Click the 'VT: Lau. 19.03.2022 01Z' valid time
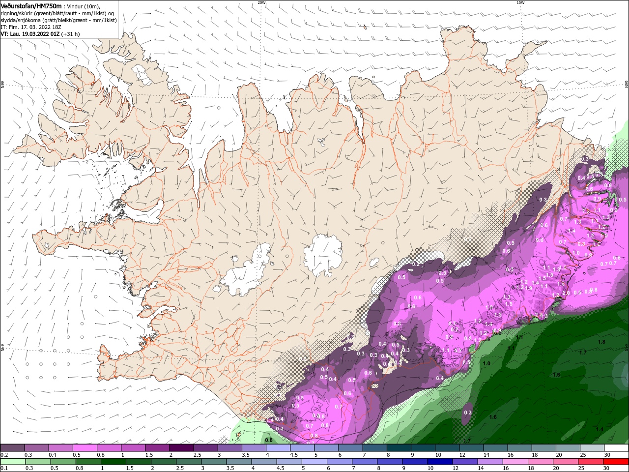This screenshot has width=629, height=472. 30,34
